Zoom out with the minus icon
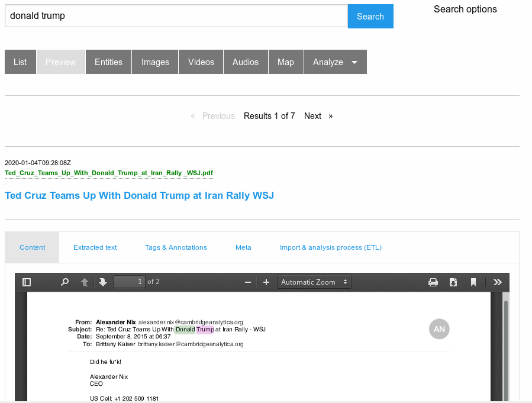Viewport: 532px width, 403px height. tap(248, 282)
